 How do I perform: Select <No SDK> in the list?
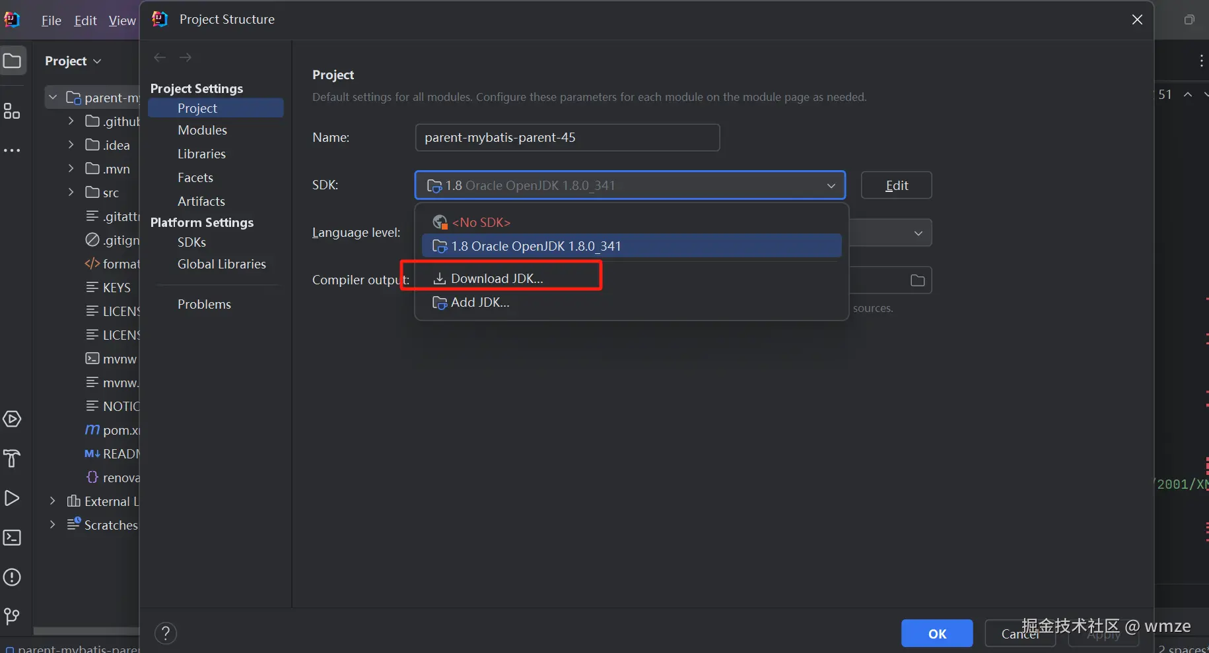tap(481, 222)
